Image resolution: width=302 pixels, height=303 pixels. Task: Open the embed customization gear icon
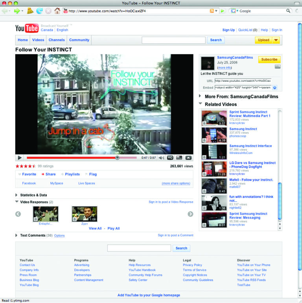(275, 88)
